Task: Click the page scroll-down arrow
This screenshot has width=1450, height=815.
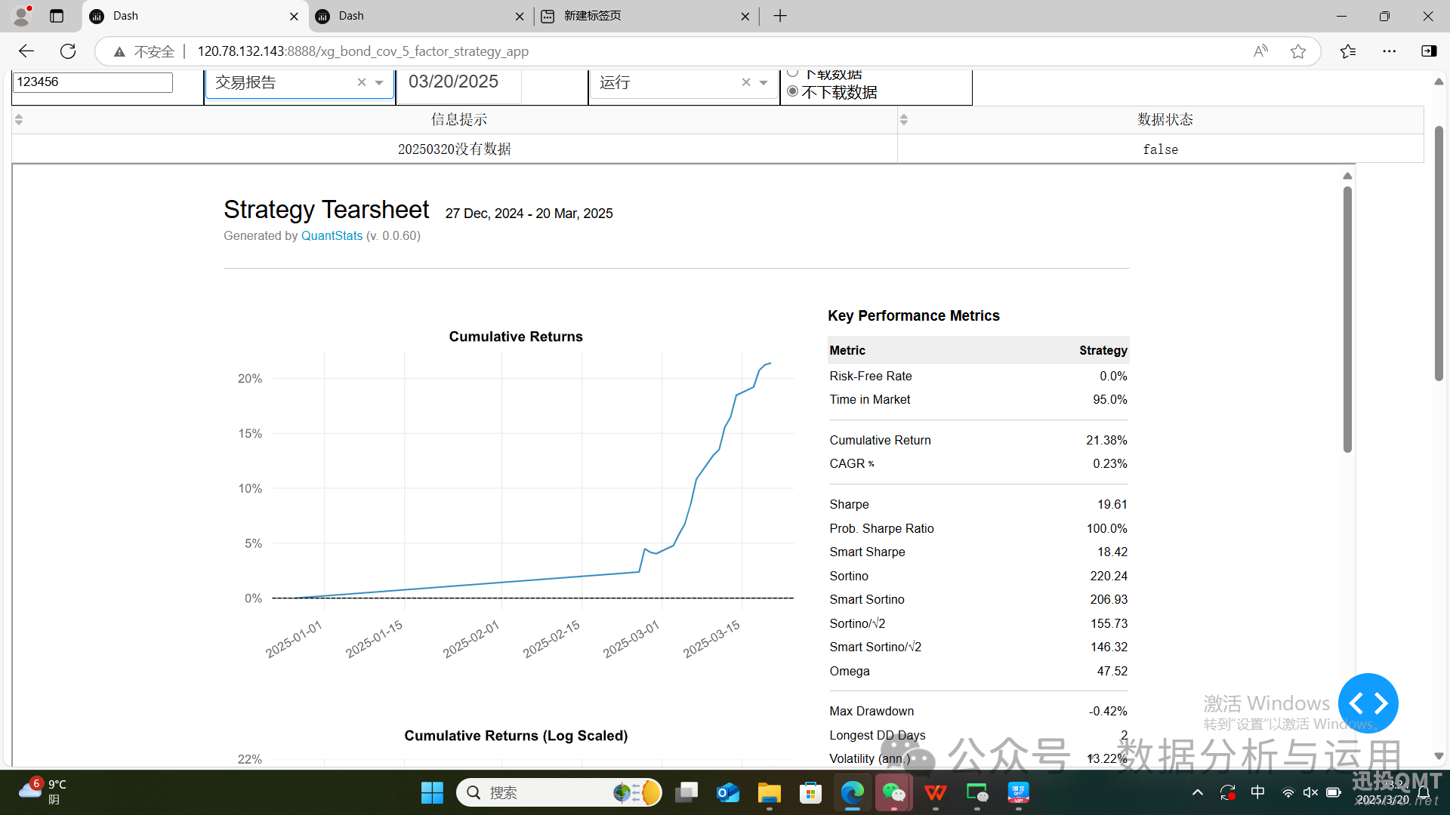Action: pyautogui.click(x=1439, y=756)
